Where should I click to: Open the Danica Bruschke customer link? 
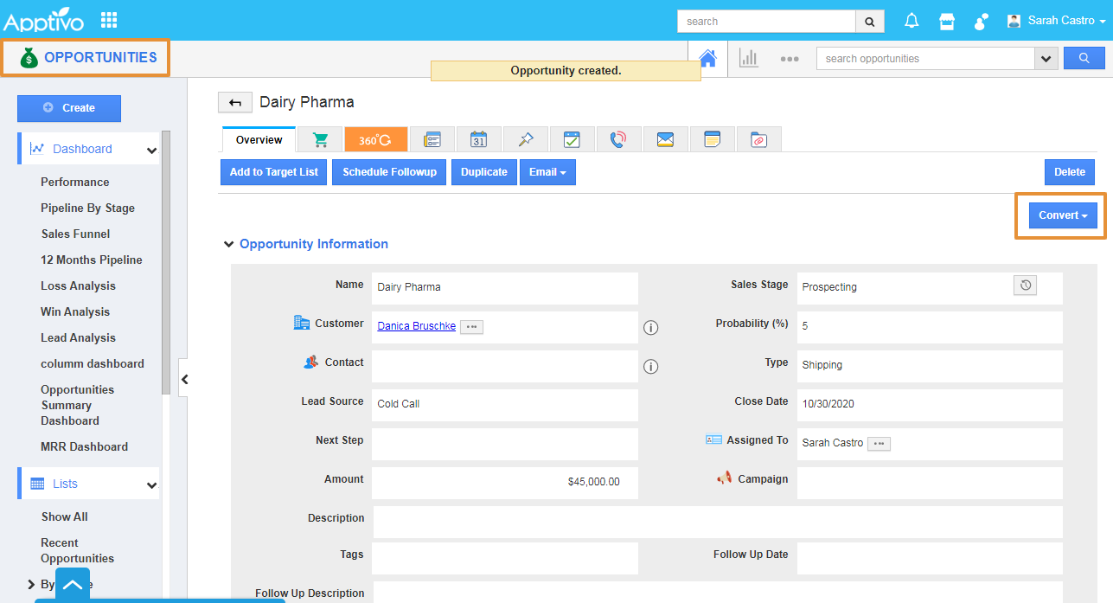[416, 326]
